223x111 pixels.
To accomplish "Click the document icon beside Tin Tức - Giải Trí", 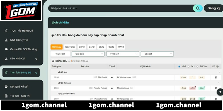I will coord(6,96).
